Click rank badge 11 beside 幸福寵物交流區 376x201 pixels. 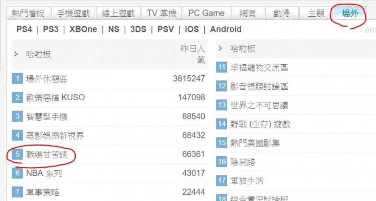pos(221,67)
